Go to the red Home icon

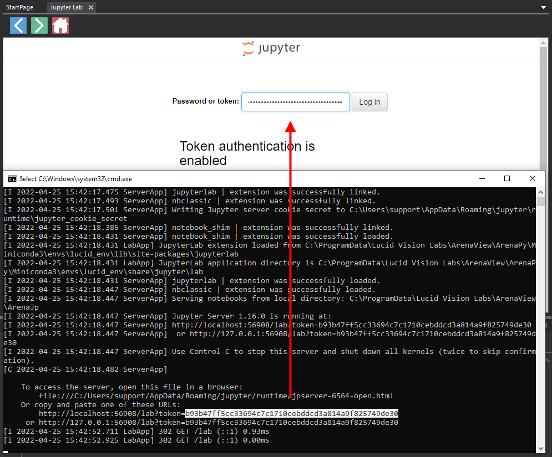pos(60,25)
